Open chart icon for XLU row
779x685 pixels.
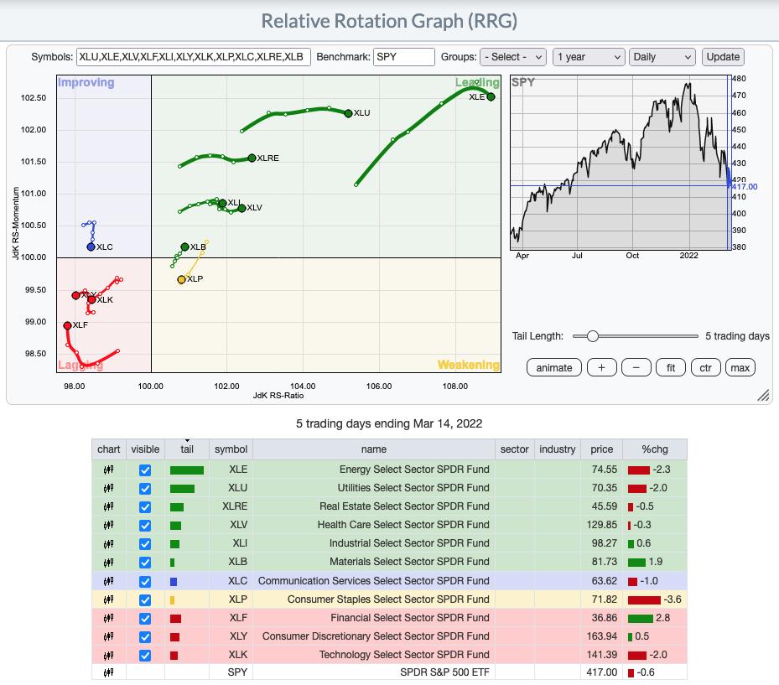(108, 488)
